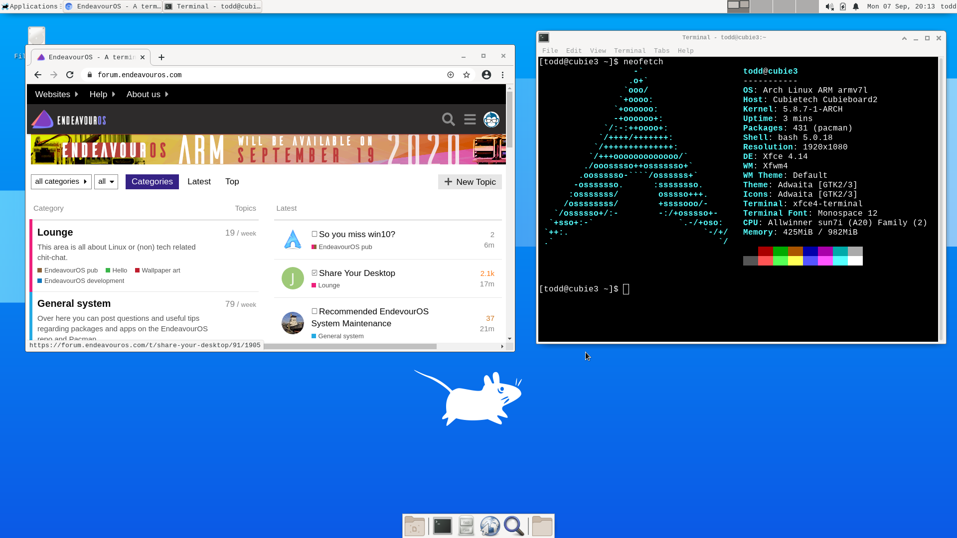957x538 pixels.
Task: Bookmark the page with the star icon
Action: coord(467,75)
